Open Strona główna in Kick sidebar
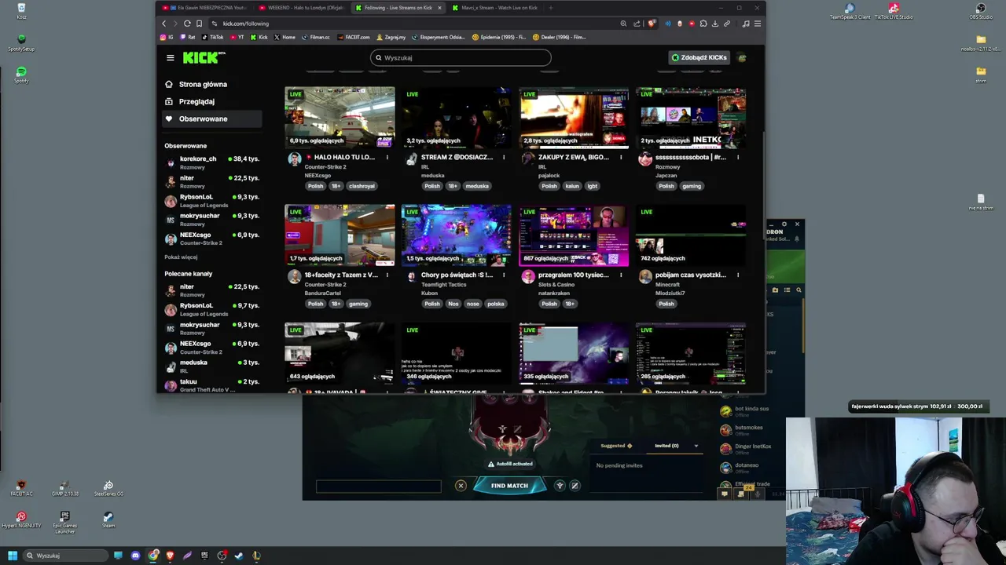This screenshot has height=565, width=1006. [x=211, y=84]
